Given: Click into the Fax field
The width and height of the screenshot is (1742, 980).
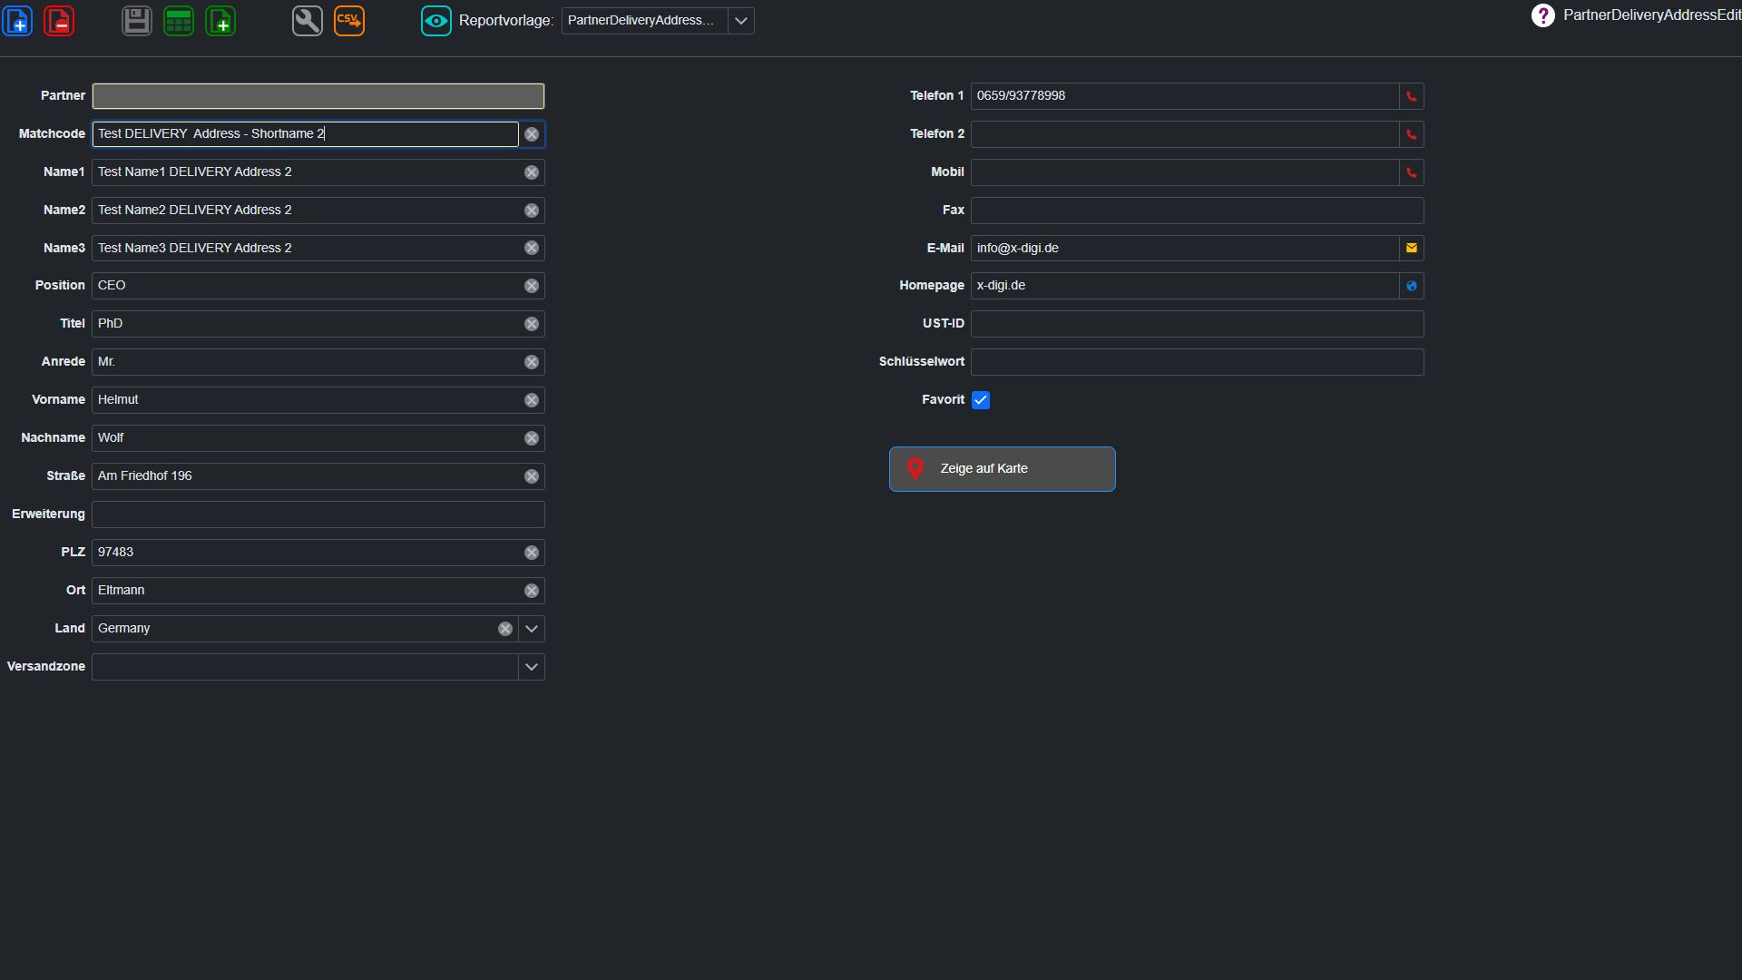Looking at the screenshot, I should (1198, 211).
